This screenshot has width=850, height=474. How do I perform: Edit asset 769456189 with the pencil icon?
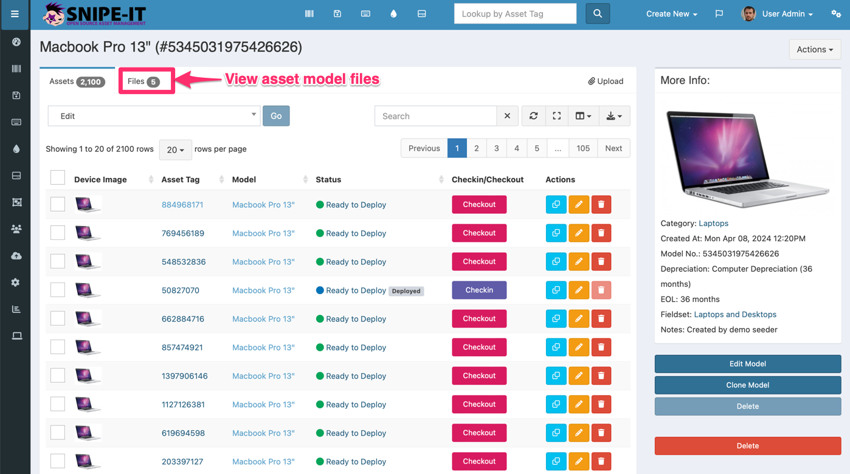pos(579,233)
